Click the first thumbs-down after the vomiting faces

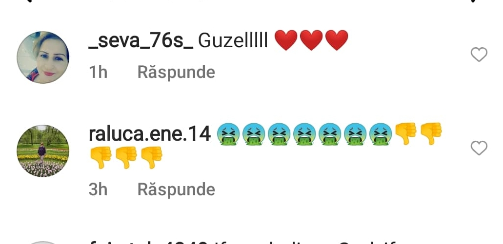pyautogui.click(x=405, y=134)
